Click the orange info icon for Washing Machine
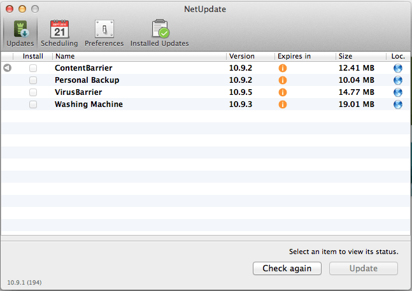The height and width of the screenshot is (291, 412). [283, 104]
